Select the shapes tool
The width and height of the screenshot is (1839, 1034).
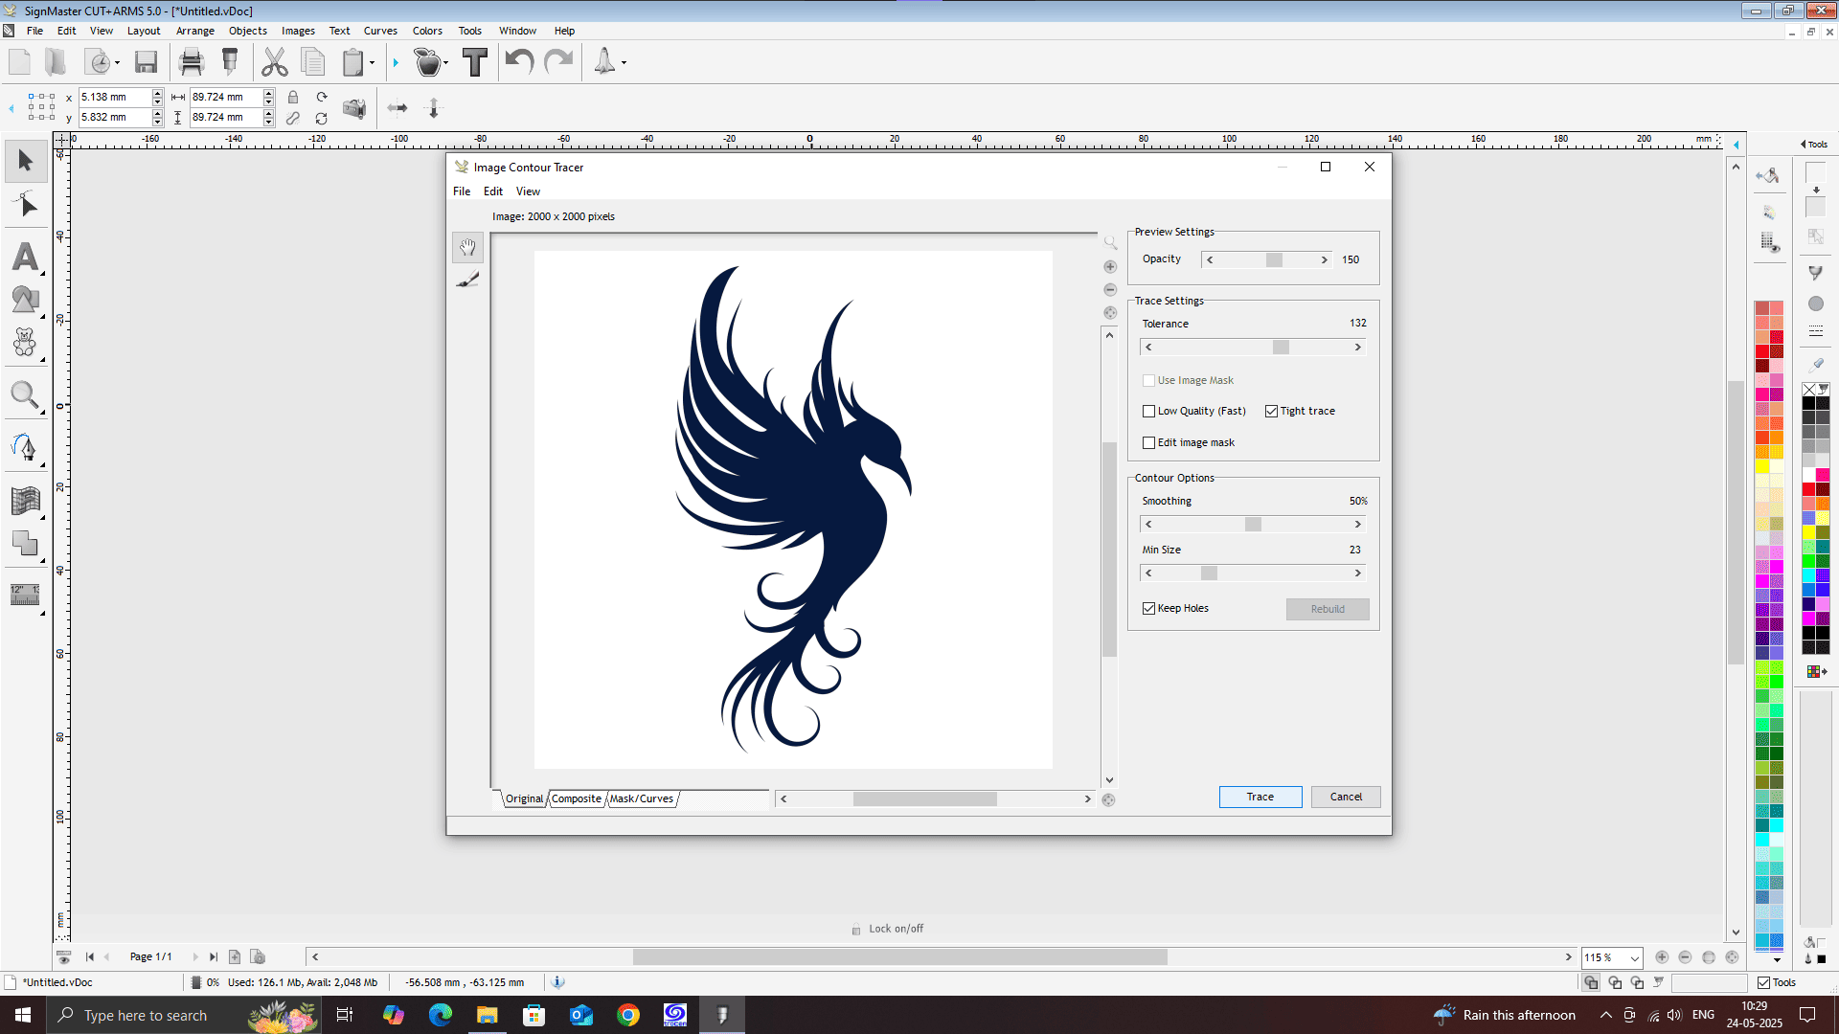click(26, 300)
